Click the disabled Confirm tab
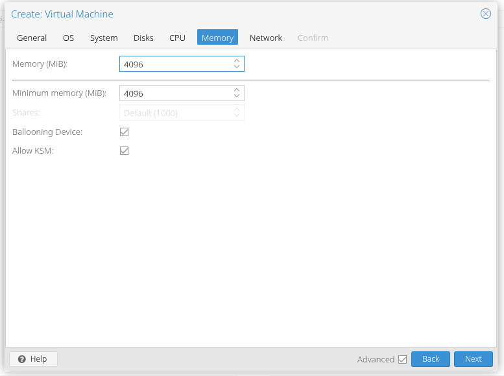This screenshot has height=376, width=504. click(313, 38)
